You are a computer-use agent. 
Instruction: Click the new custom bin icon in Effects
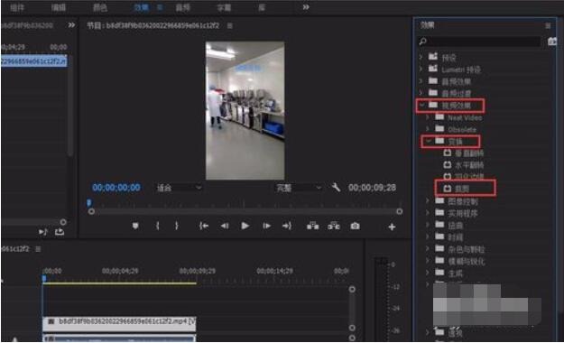552,42
